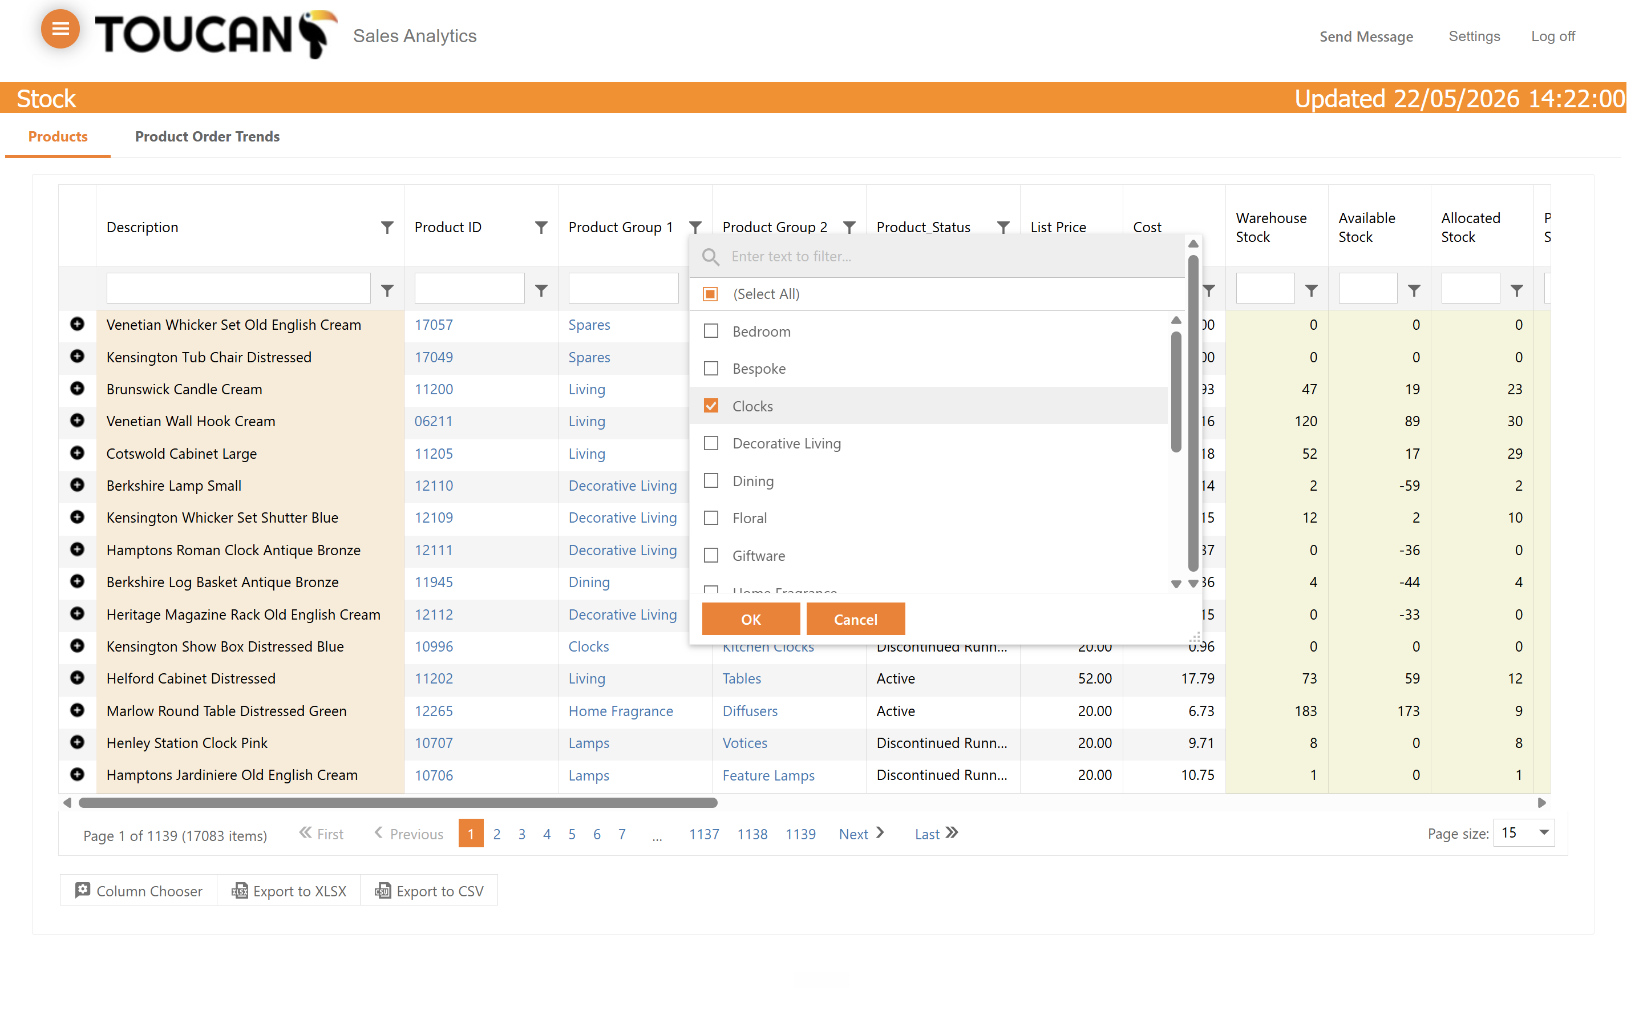The height and width of the screenshot is (1027, 1643).
Task: Open Product ID column header filter
Action: coord(541,227)
